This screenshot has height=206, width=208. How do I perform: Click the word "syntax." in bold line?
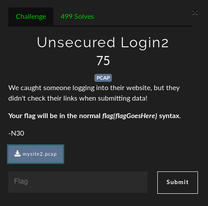[x=170, y=116]
